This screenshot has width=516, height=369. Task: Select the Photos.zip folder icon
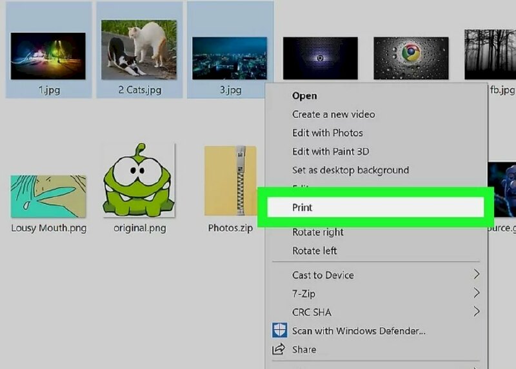[x=230, y=181]
